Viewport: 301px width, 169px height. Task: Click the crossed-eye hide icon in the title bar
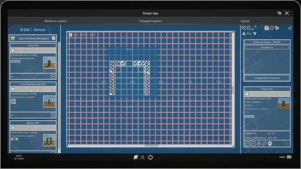[279, 13]
